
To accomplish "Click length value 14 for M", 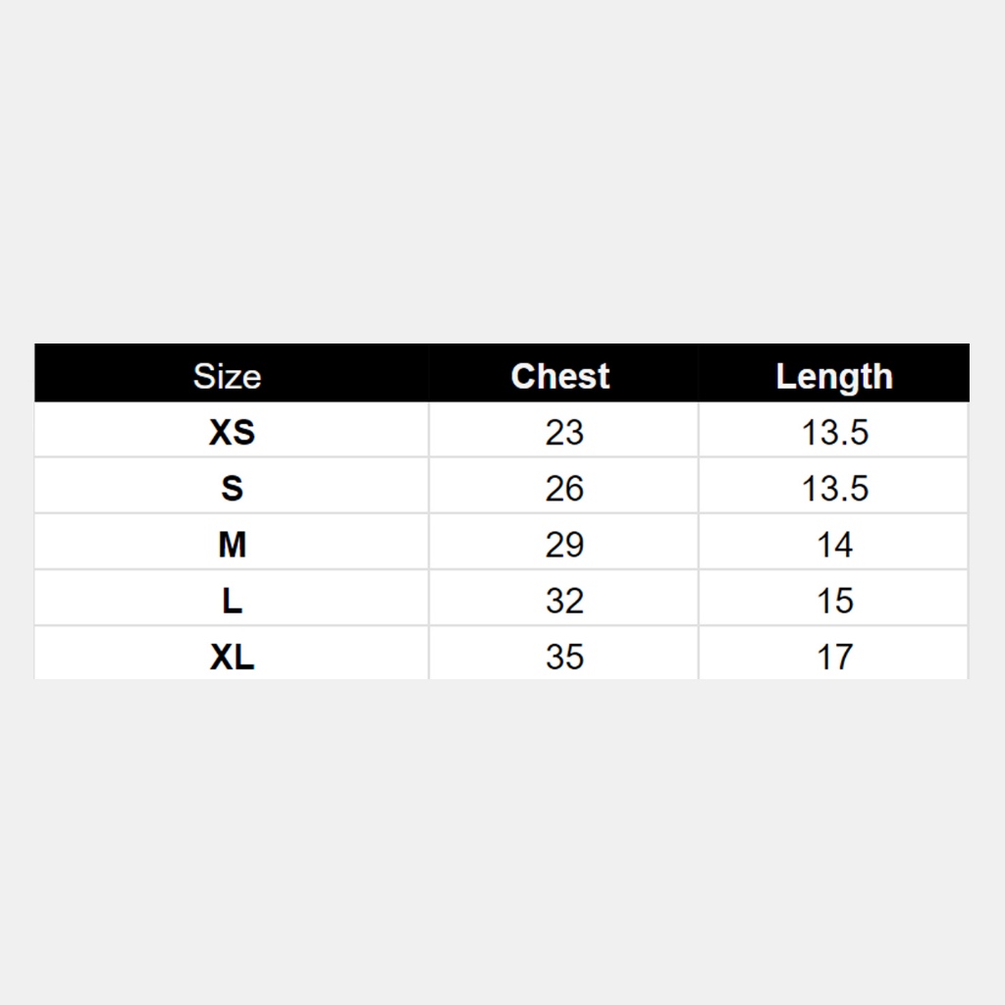I will click(834, 542).
